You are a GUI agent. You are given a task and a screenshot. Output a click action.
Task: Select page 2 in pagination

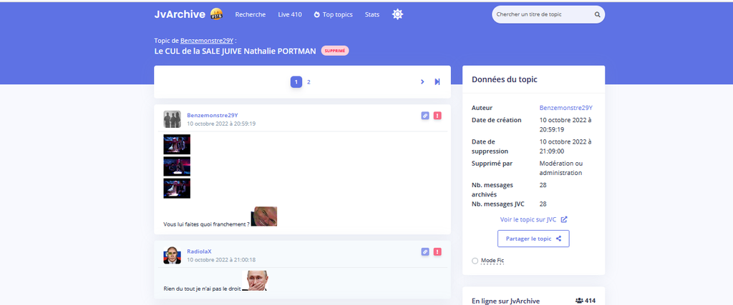click(x=309, y=82)
